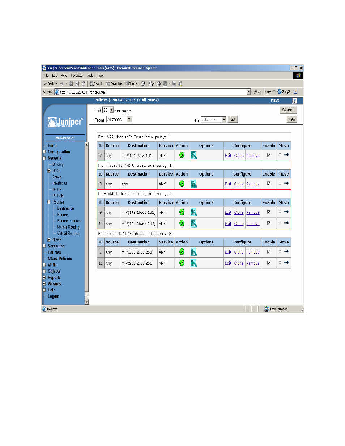Viewport: 345px width, 446px height.
Task: Open options log icon for policy 11
Action: point(194,263)
